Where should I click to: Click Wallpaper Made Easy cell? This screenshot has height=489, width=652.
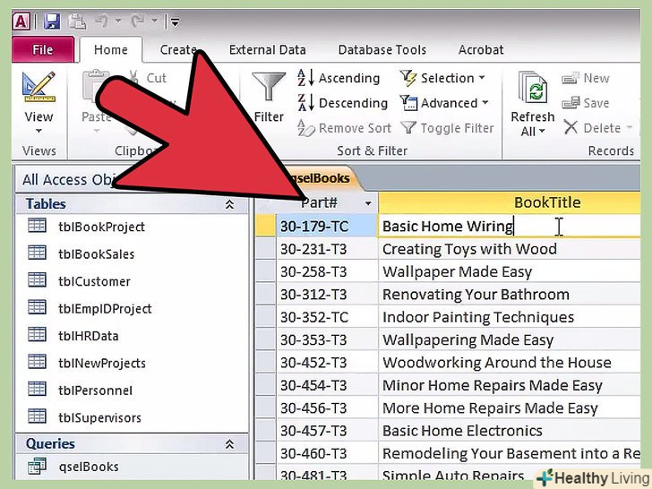click(x=510, y=272)
